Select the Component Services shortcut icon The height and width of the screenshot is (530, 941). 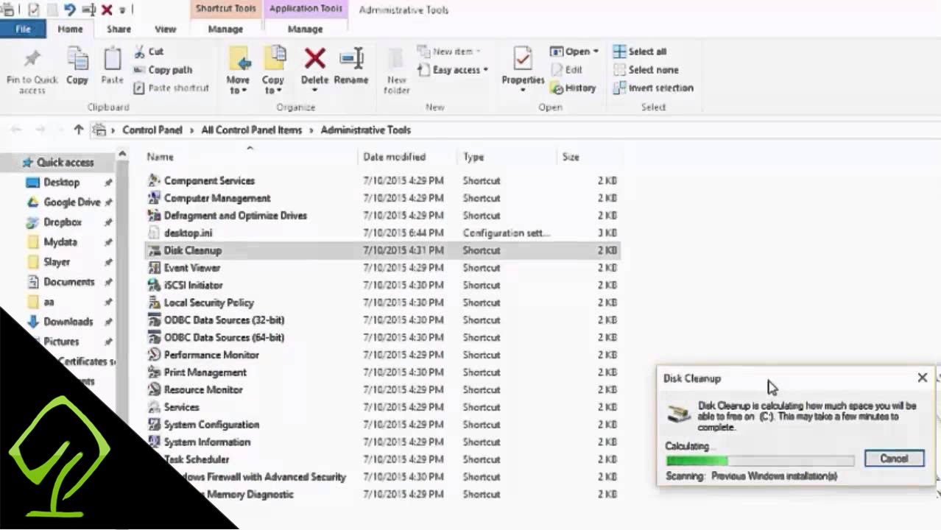click(x=154, y=180)
